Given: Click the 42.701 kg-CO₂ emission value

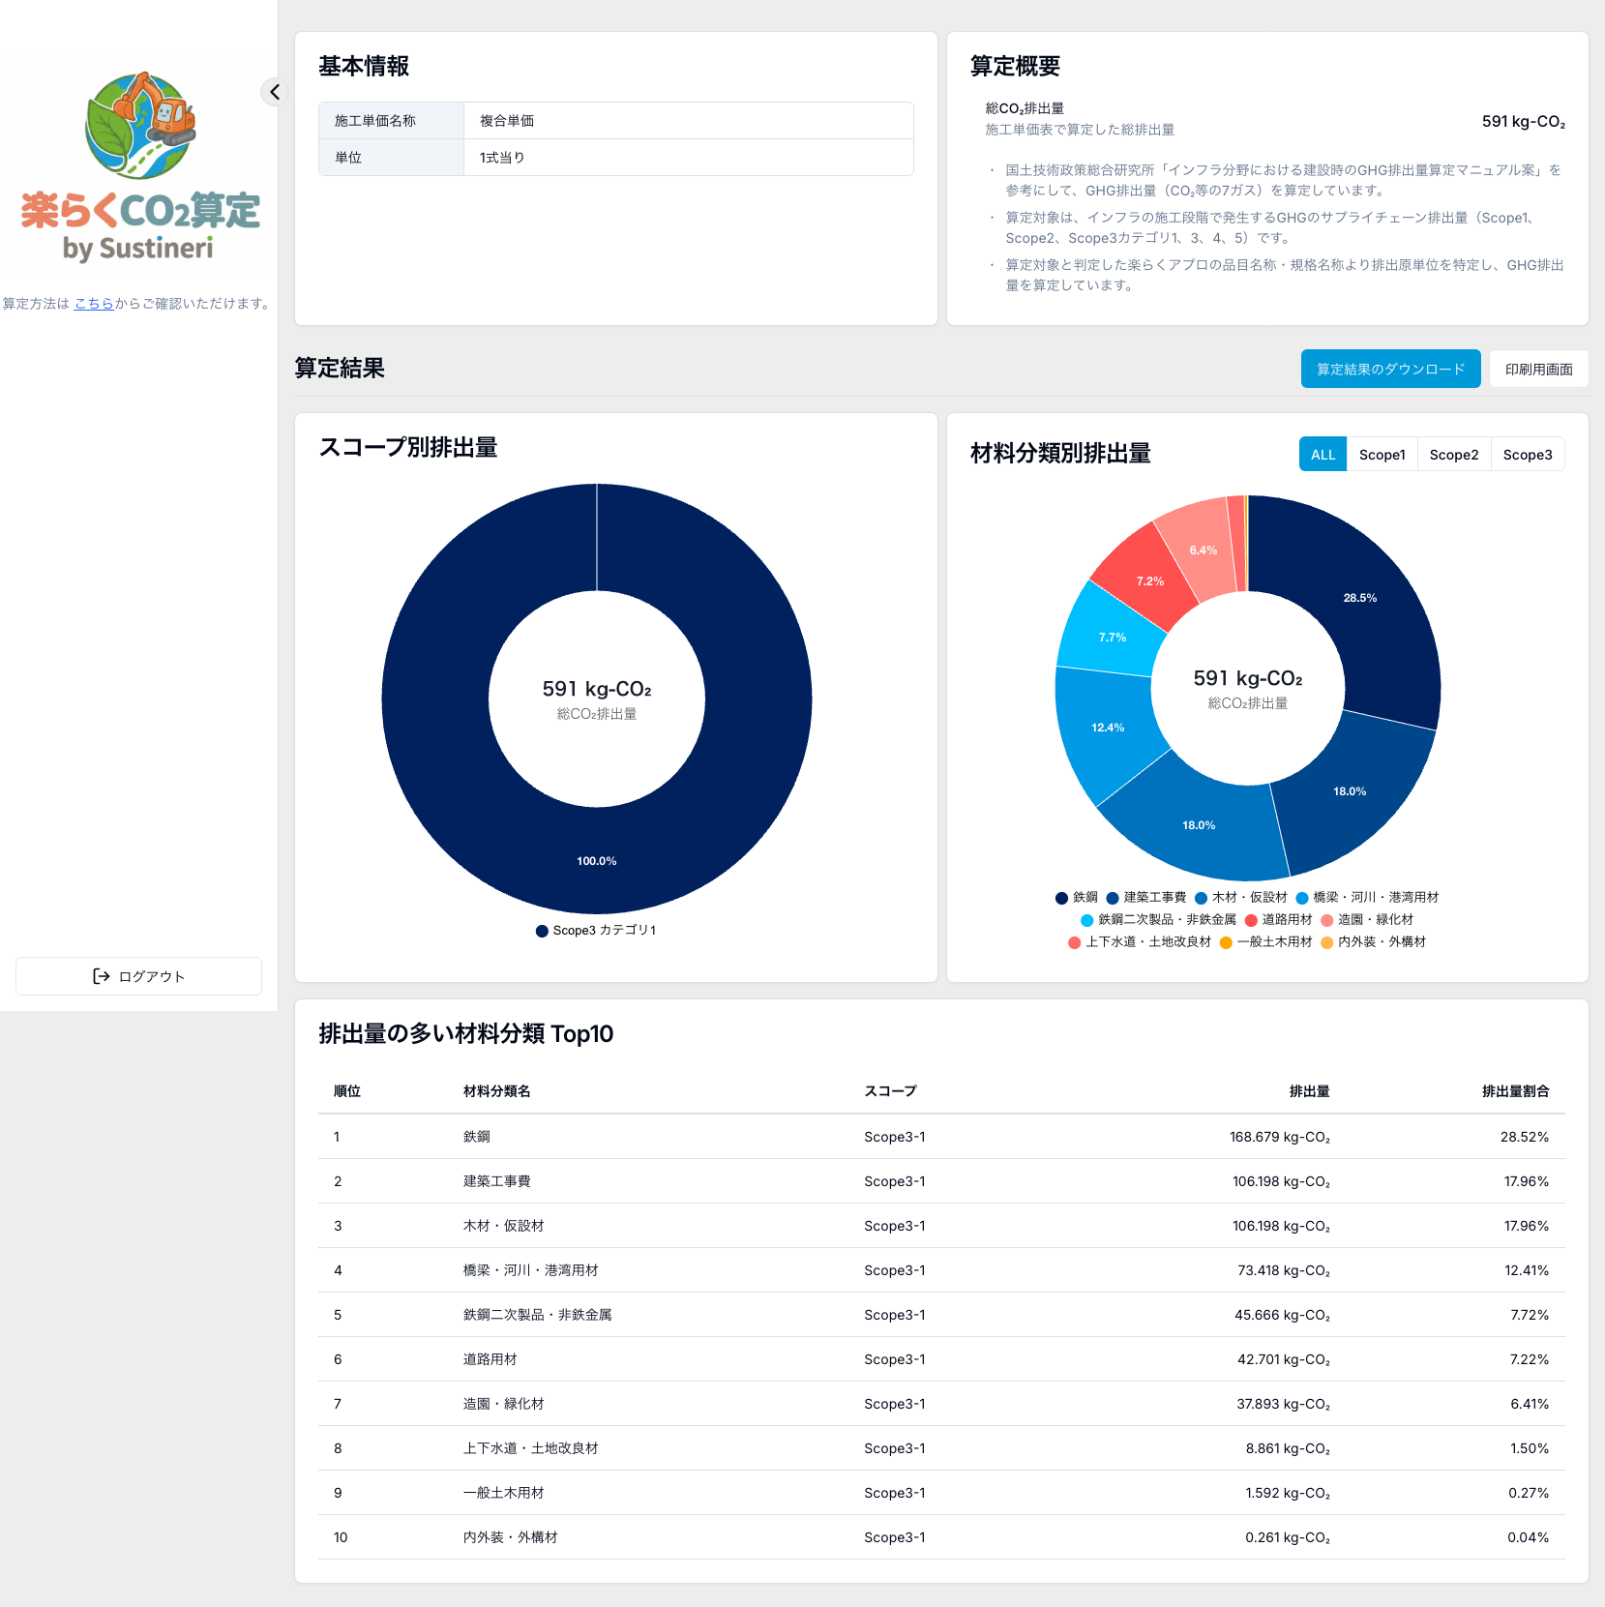Looking at the screenshot, I should (x=1283, y=1359).
